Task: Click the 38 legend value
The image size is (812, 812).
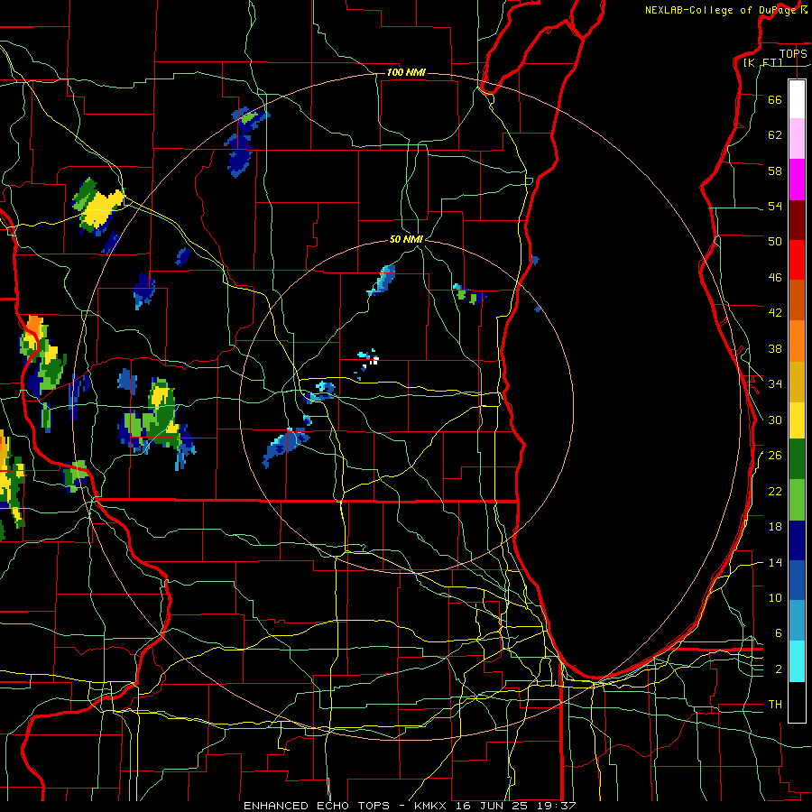Action: coord(775,348)
